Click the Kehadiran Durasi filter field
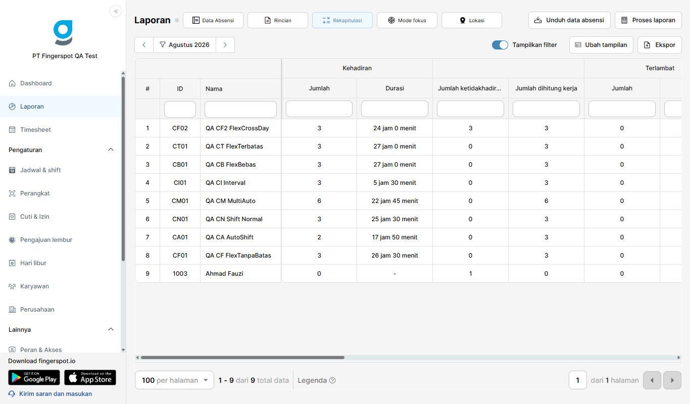The width and height of the screenshot is (690, 404). [395, 109]
